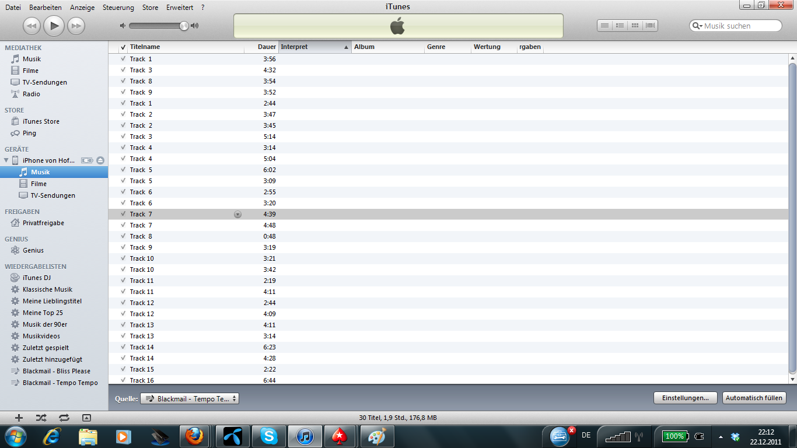Open the iTunes Store
Image resolution: width=797 pixels, height=448 pixels.
click(41, 121)
